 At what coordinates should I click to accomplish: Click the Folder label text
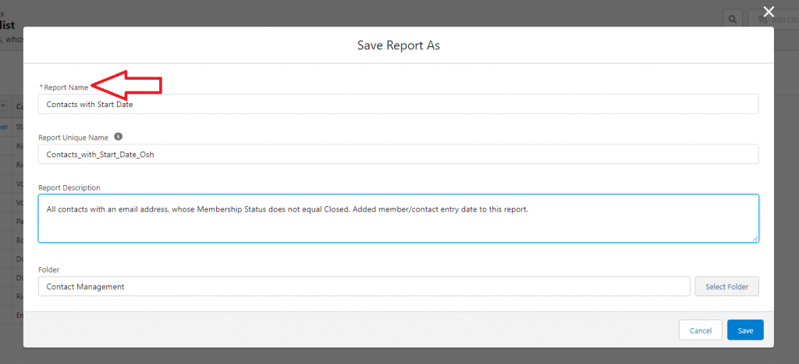48,269
